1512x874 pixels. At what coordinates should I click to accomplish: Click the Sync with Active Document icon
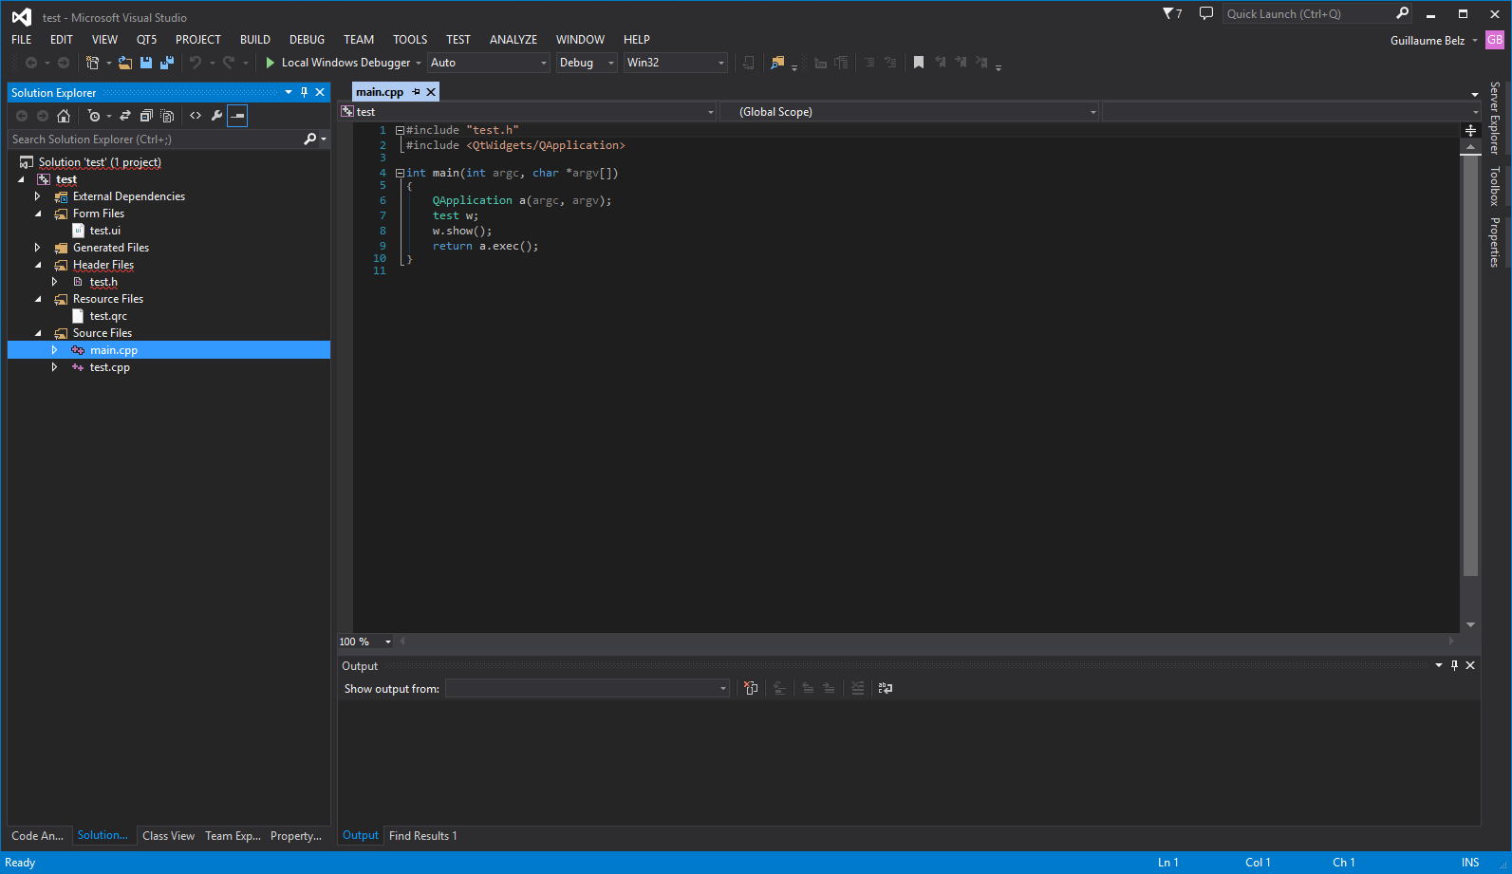click(x=125, y=116)
